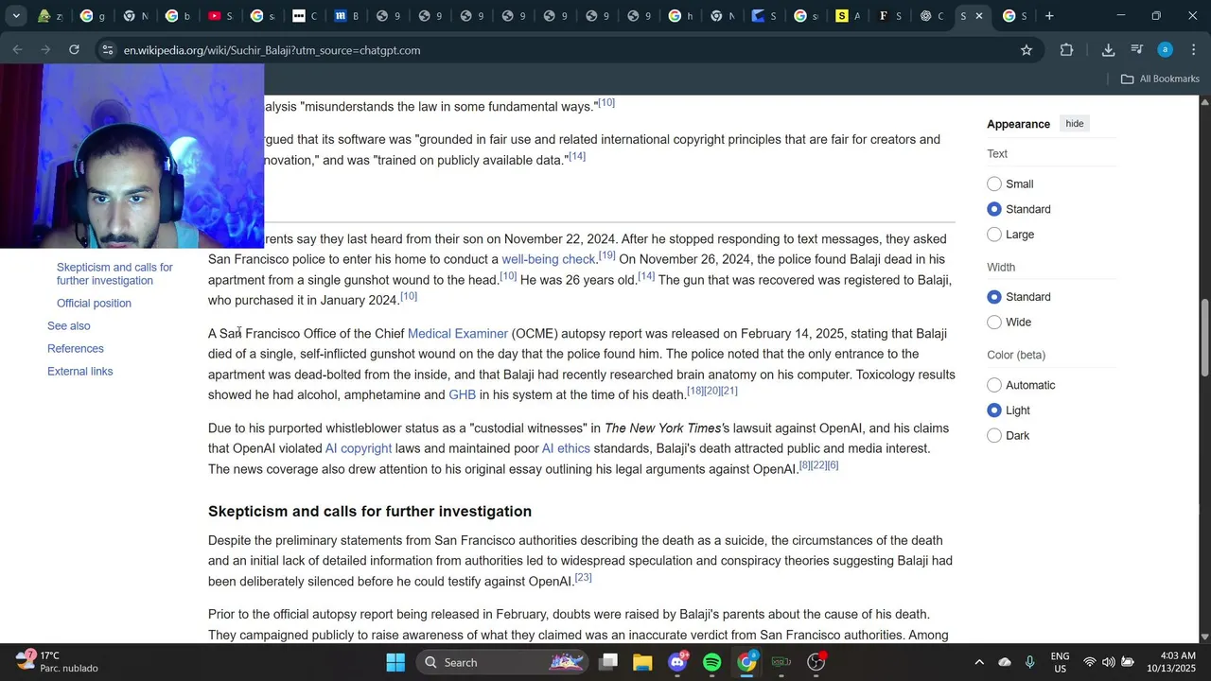Select Standard text size
This screenshot has height=681, width=1211.
tap(994, 209)
